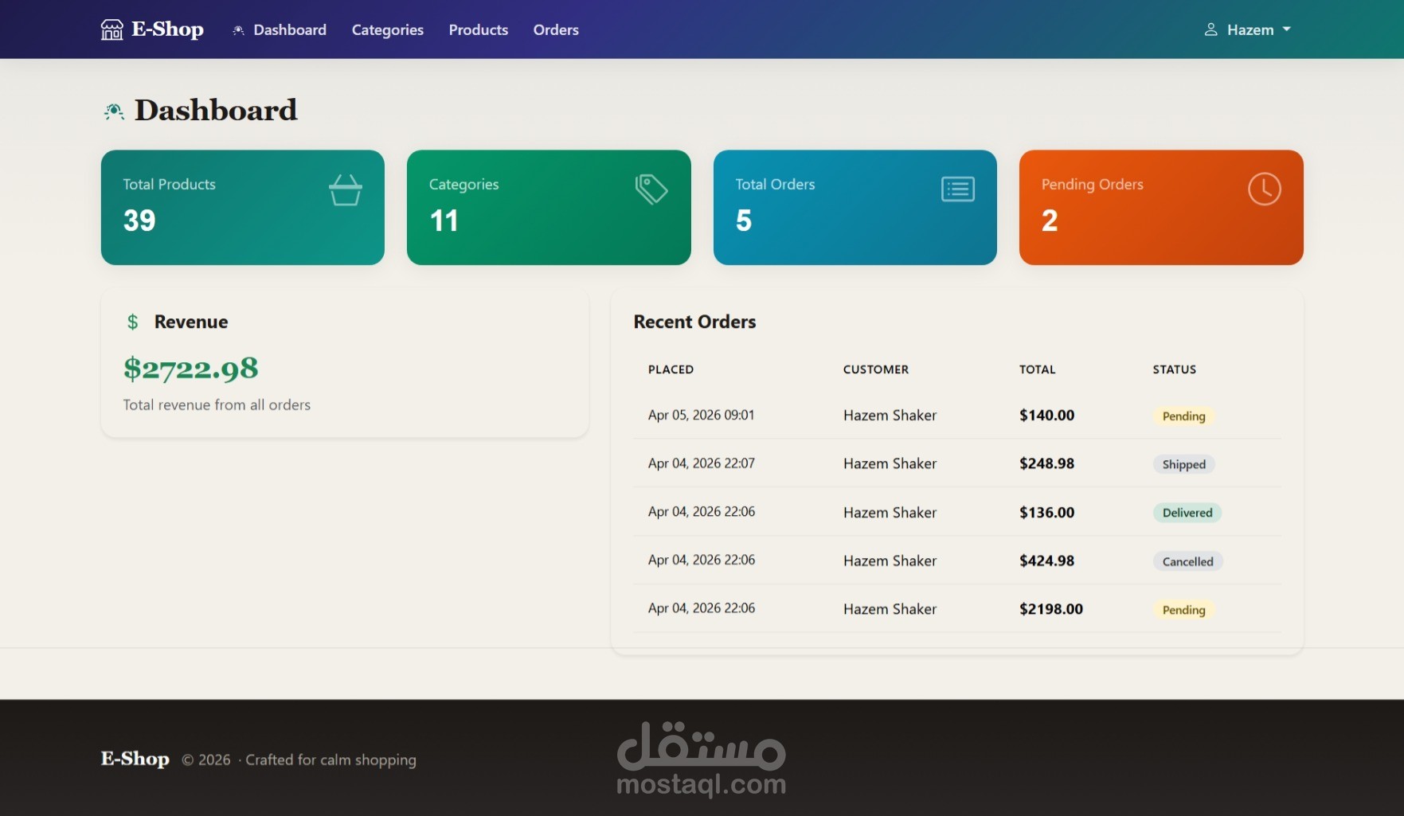1404x816 pixels.
Task: Click the basket icon on Total Products card
Action: pyautogui.click(x=346, y=190)
